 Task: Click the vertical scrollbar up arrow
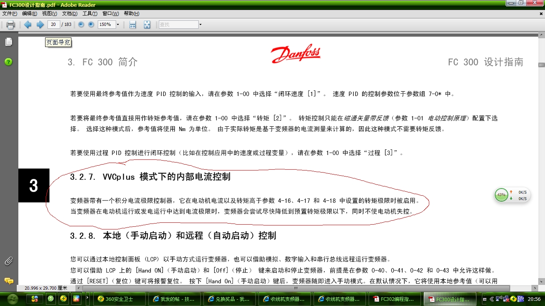pos(541,35)
